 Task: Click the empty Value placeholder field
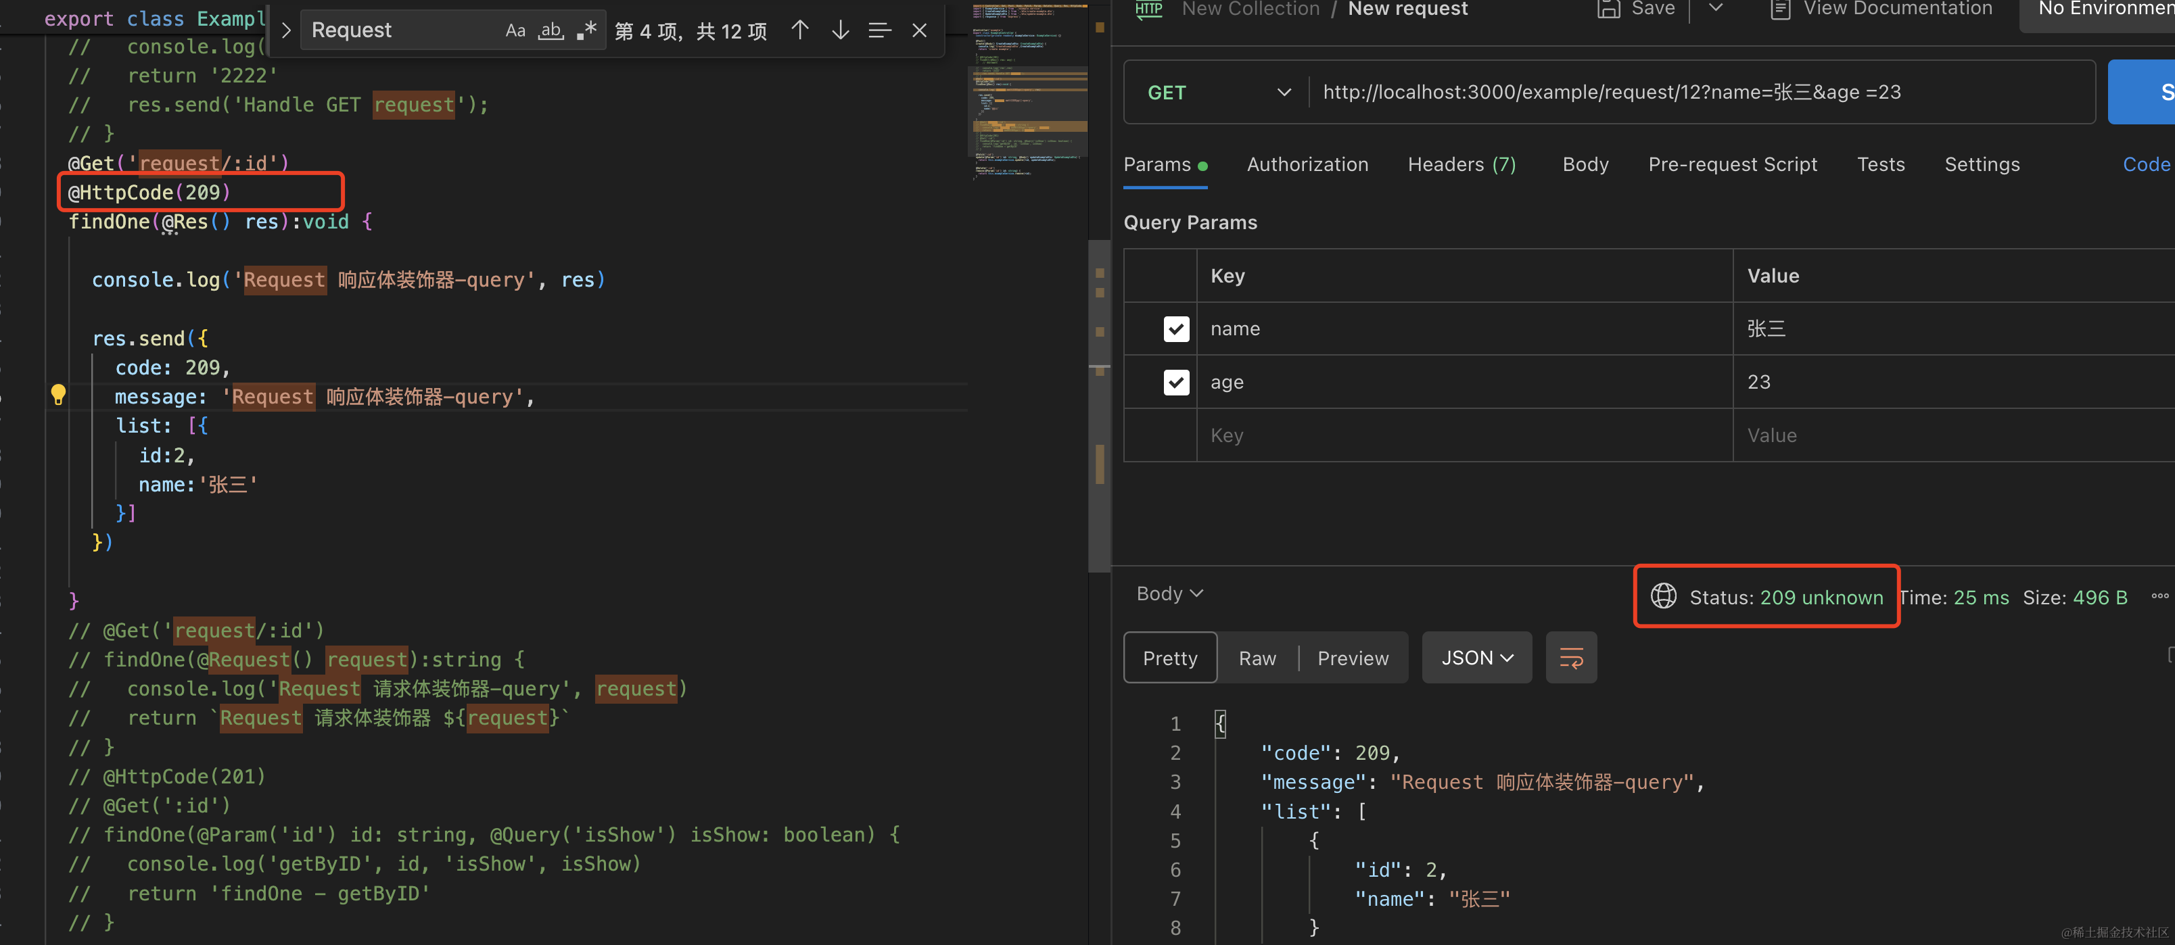coord(1954,435)
